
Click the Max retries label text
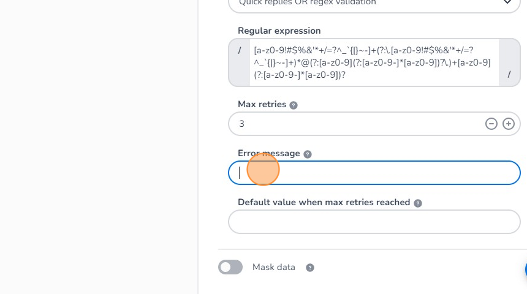click(262, 104)
